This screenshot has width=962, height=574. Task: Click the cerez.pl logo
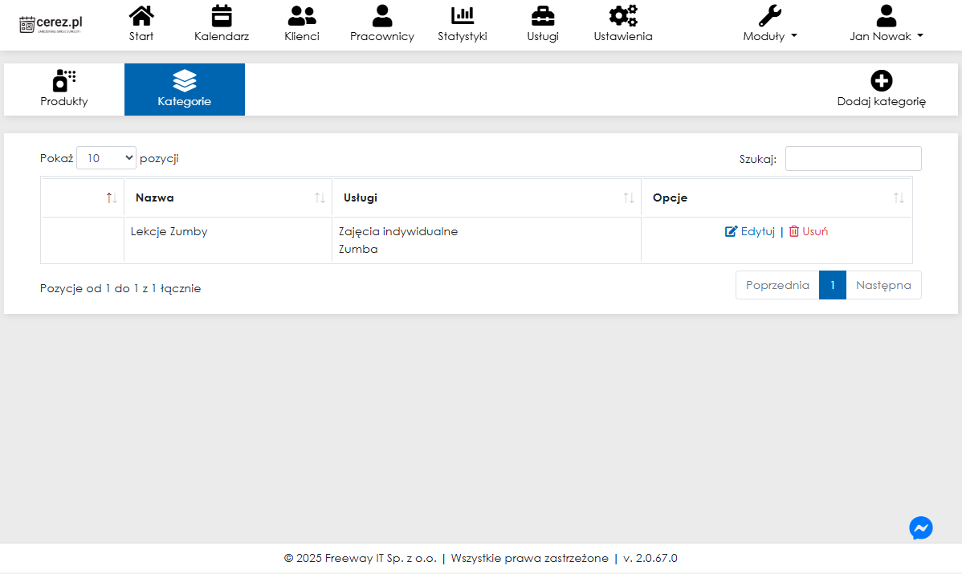51,24
